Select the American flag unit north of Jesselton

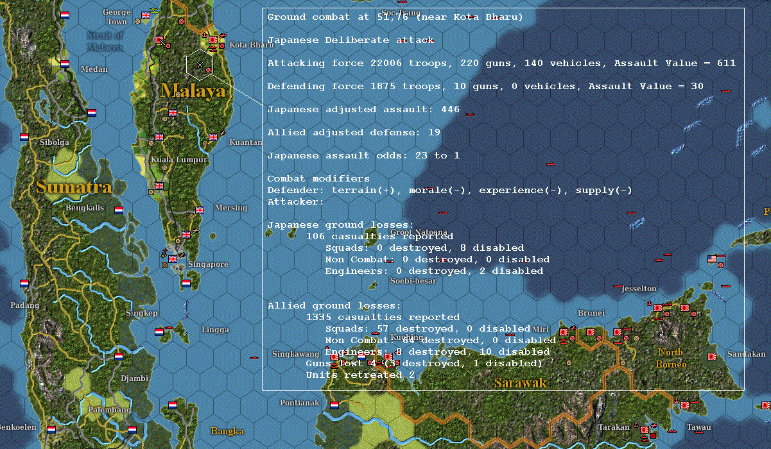pyautogui.click(x=712, y=259)
